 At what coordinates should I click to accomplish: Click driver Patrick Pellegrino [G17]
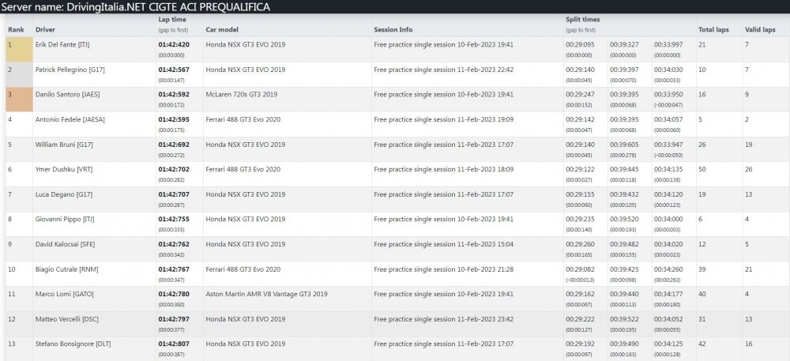[x=70, y=70]
